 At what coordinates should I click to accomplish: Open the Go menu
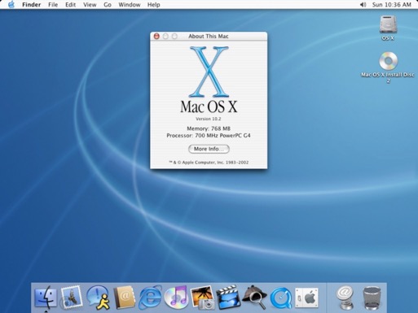pyautogui.click(x=108, y=5)
